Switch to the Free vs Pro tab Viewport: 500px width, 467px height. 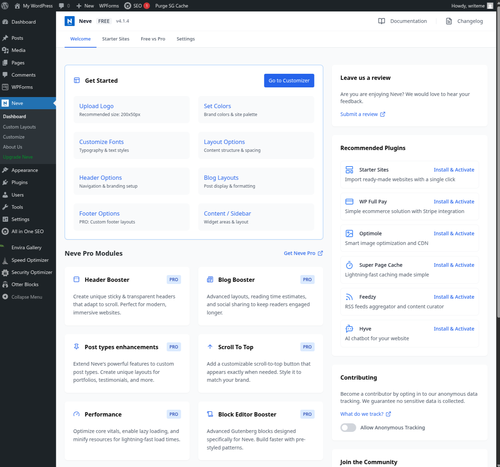[153, 39]
